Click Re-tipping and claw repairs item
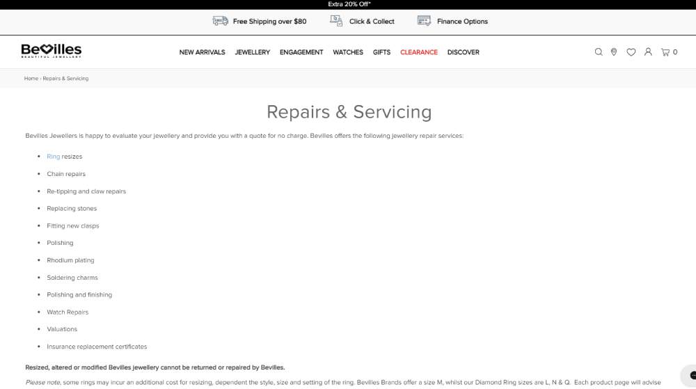Screen dimensions: 696x389 (86, 191)
